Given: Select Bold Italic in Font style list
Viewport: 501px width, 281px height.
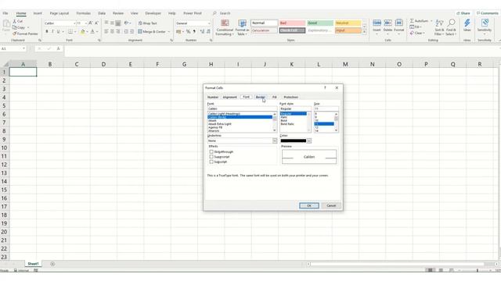Looking at the screenshot, I should tap(287, 124).
